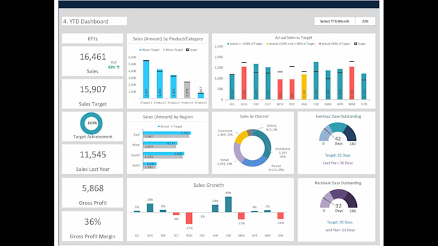Click the 36% Gross Profit Margin value
The height and width of the screenshot is (246, 438).
point(93,222)
